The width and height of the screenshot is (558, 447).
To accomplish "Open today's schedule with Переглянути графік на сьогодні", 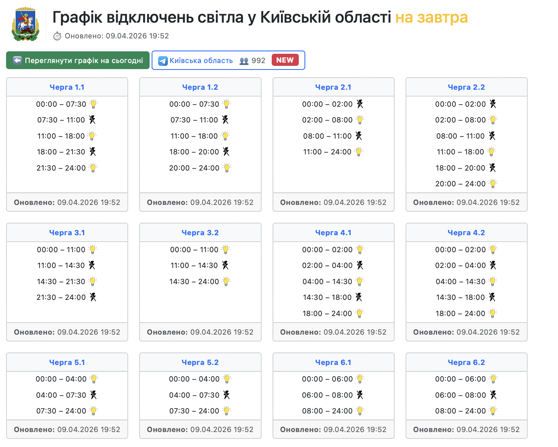I will pyautogui.click(x=84, y=61).
